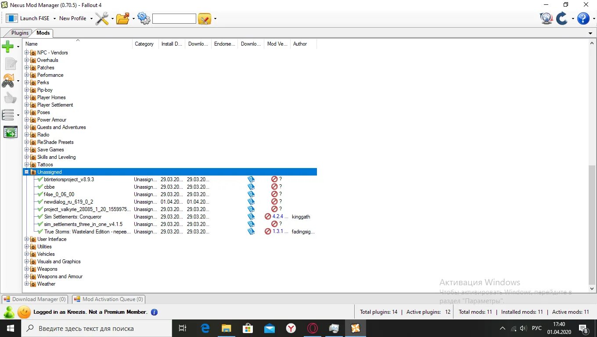Image resolution: width=597 pixels, height=337 pixels.
Task: Toggle green checkmark for btinteriorsproject_v8.9.3
Action: point(40,179)
